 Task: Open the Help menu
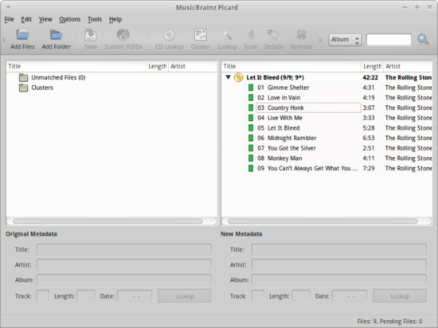(x=115, y=19)
